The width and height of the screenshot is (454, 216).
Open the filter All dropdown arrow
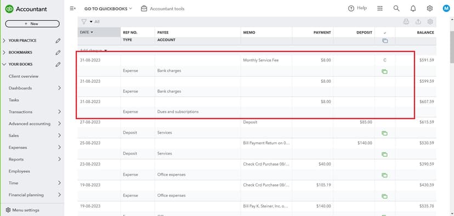(91, 22)
